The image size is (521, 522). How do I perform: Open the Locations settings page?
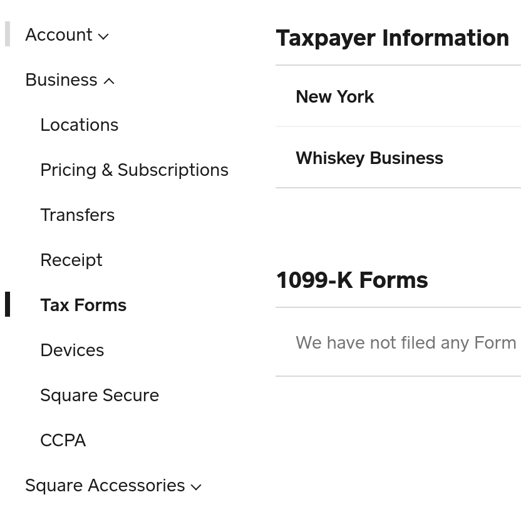tap(80, 125)
